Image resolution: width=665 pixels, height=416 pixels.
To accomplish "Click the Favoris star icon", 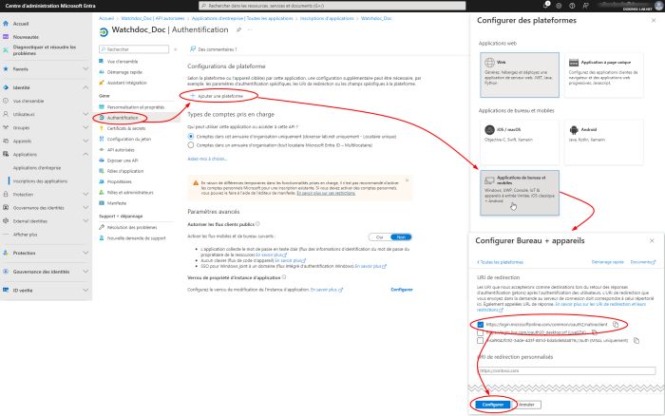I will point(8,69).
